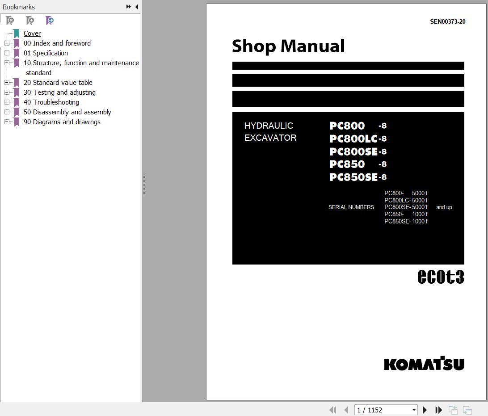Screen dimensions: 488x416
Task: Click the PC800LC-8 model name
Action: (x=358, y=139)
